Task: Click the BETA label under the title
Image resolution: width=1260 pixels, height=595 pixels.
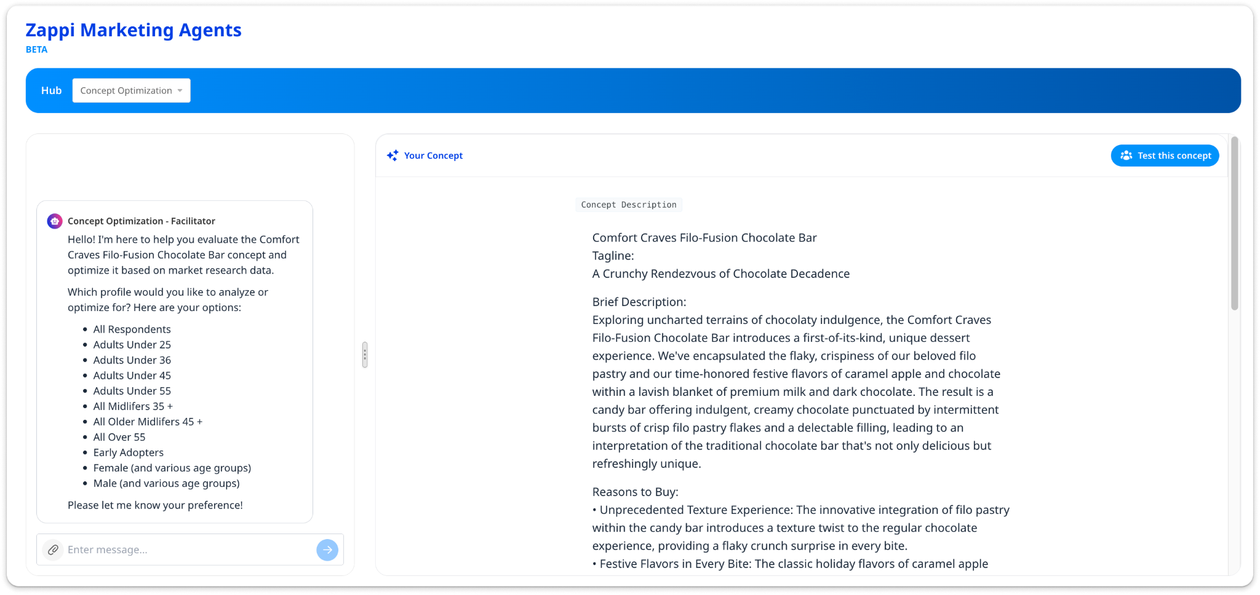Action: tap(36, 50)
